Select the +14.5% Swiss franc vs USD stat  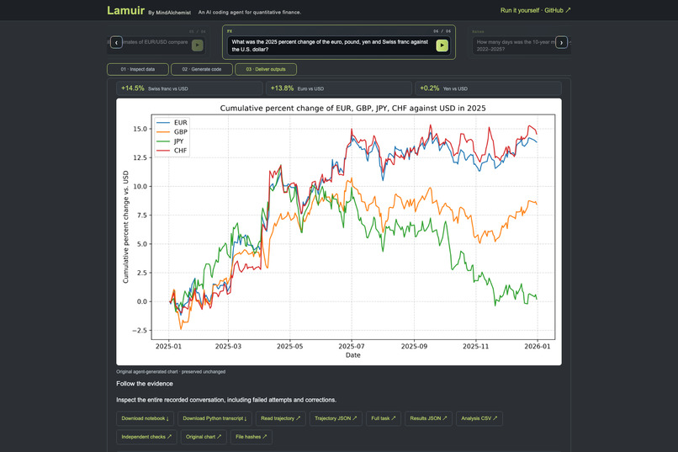coord(189,88)
